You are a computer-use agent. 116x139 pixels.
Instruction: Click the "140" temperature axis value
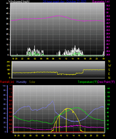tap(108, 89)
